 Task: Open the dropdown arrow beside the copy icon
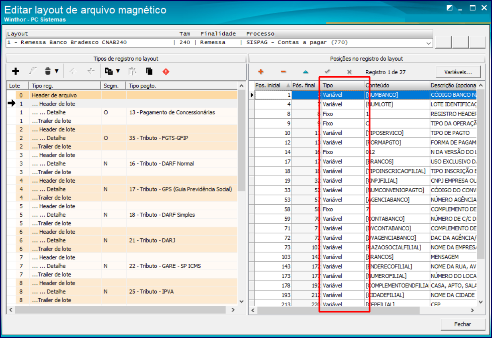[x=118, y=71]
